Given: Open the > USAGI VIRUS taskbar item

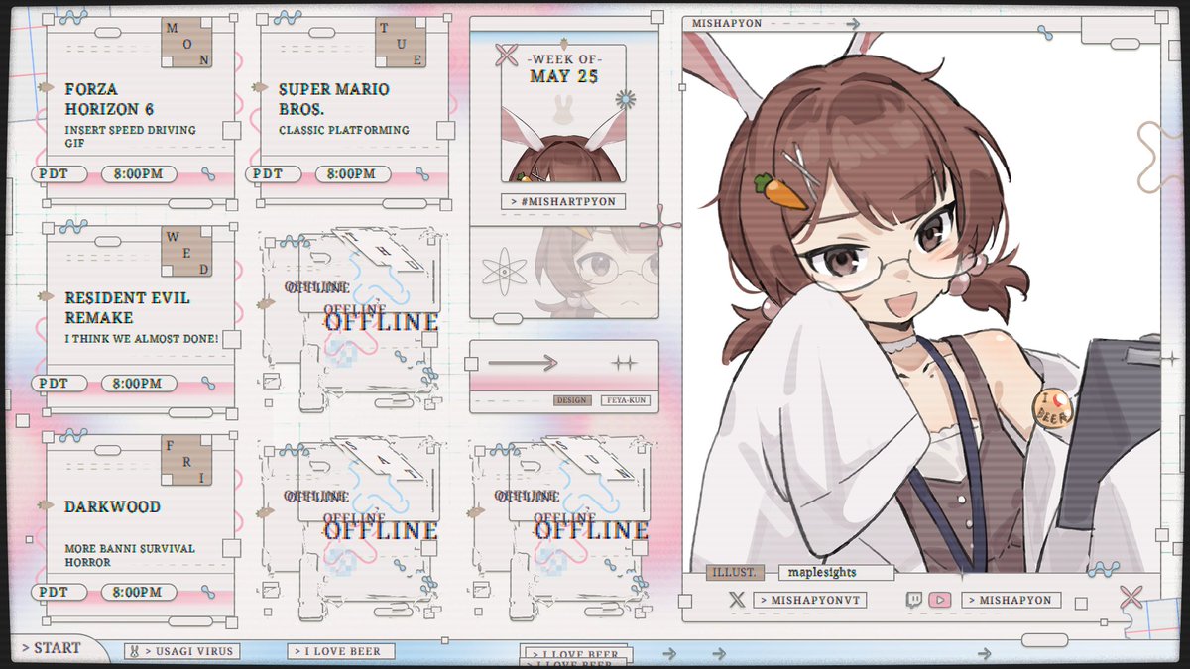Looking at the screenshot, I should (180, 651).
